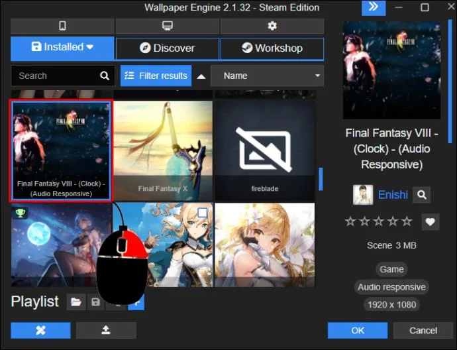This screenshot has height=350, width=457.
Task: Save playlist with floppy disk icon
Action: (x=95, y=302)
